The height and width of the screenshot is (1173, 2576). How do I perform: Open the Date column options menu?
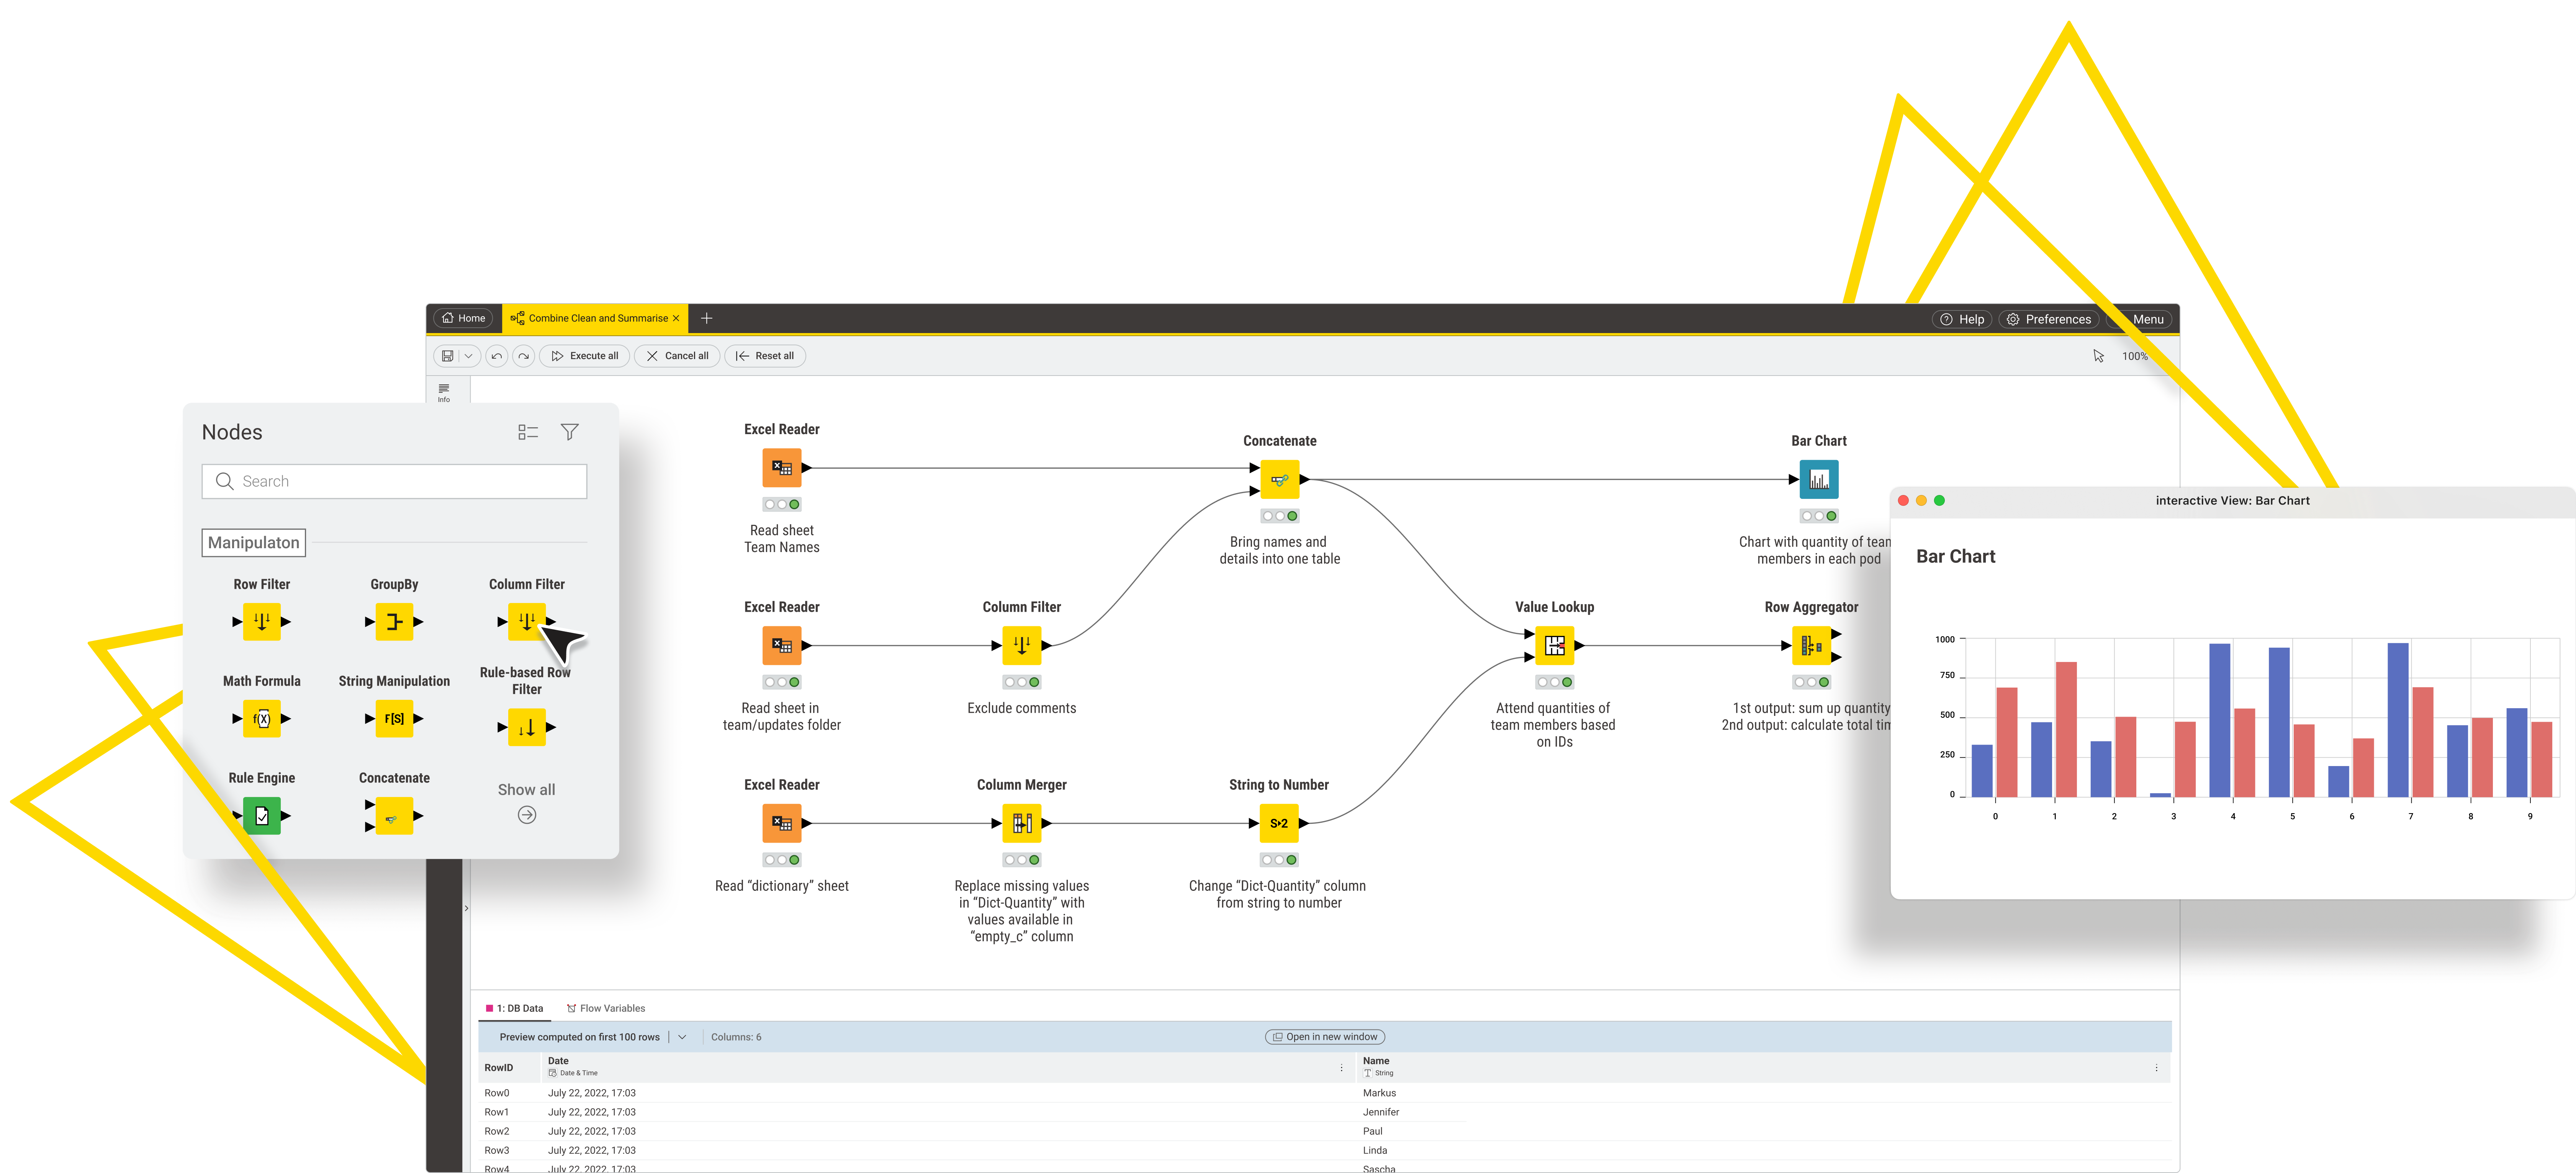[x=1341, y=1068]
